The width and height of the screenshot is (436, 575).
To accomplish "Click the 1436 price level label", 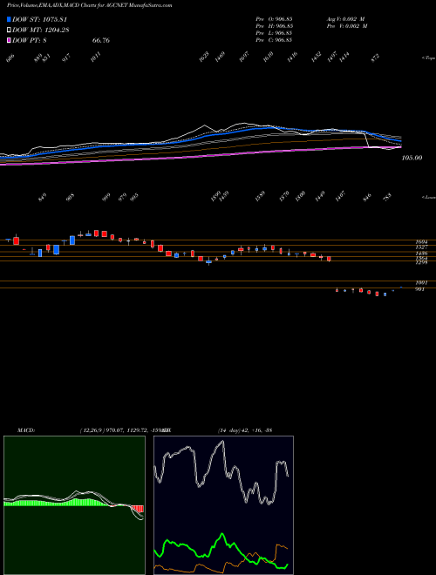I will [x=421, y=254].
